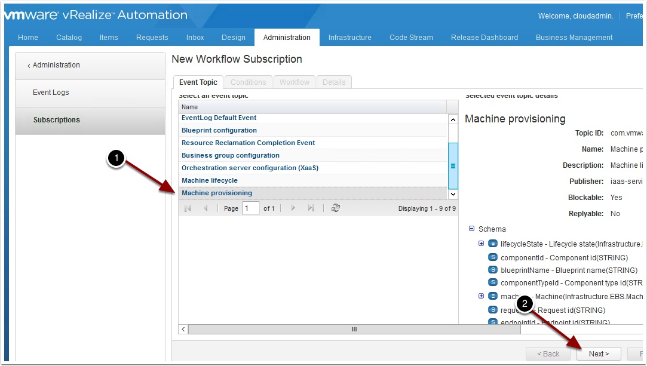The width and height of the screenshot is (647, 366).
Task: Click the Back button
Action: [548, 353]
